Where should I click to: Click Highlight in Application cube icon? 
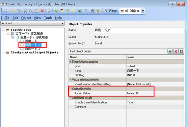tap(80, 11)
